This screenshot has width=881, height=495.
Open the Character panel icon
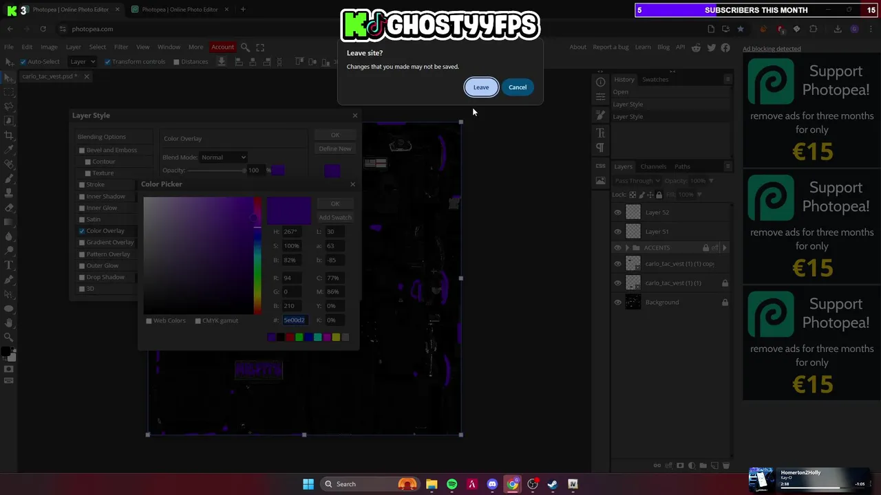[600, 133]
